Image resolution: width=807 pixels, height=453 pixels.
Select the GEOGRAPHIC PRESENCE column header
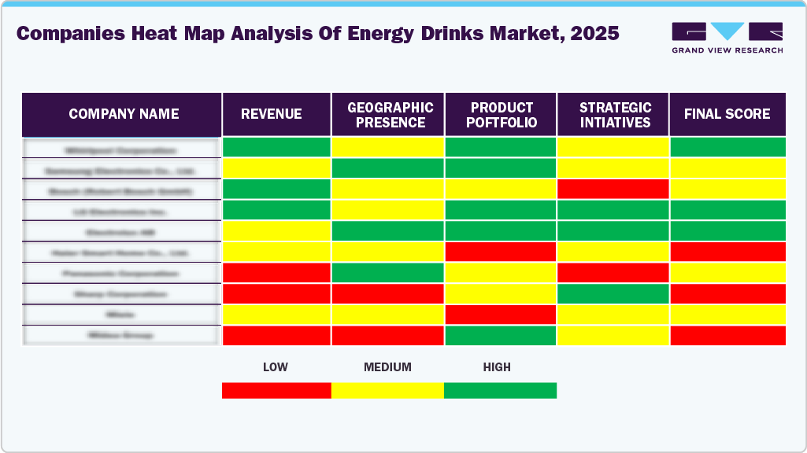click(x=388, y=114)
